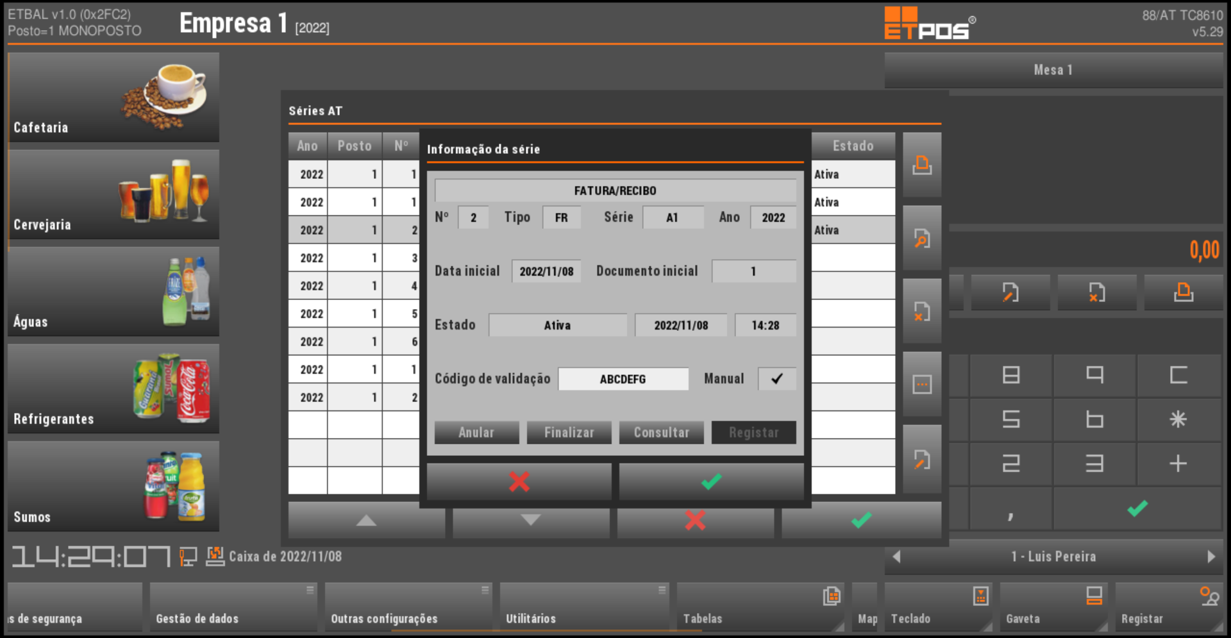Click cancel series document icon in side toolbar

(922, 312)
